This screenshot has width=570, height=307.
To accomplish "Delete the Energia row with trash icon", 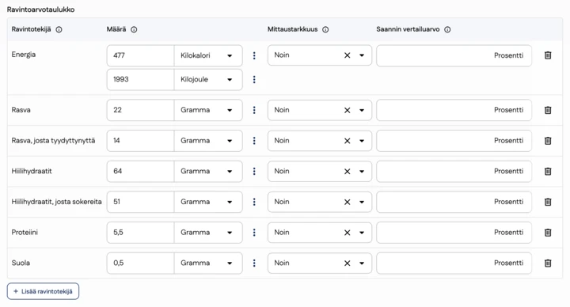I will coord(548,55).
